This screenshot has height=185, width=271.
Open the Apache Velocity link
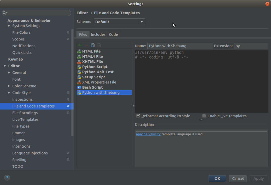point(148,134)
